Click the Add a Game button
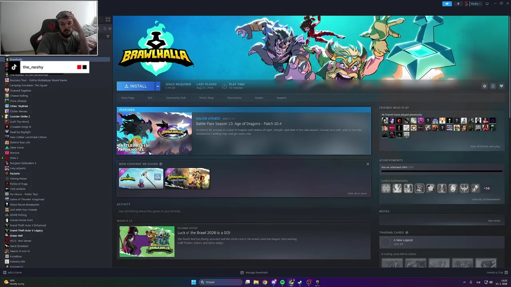The width and height of the screenshot is (511, 287). pyautogui.click(x=12, y=273)
